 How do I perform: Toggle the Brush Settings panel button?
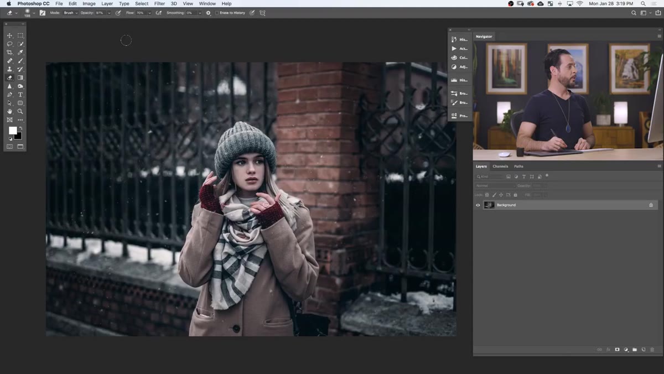click(43, 13)
